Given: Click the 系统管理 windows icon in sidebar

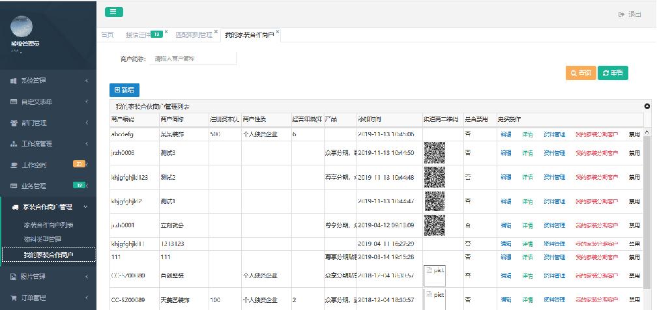Looking at the screenshot, I should pos(14,81).
